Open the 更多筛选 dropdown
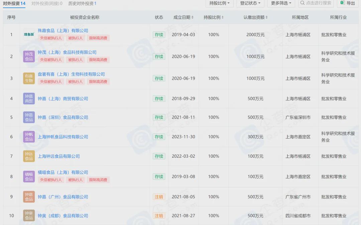This screenshot has width=361, height=225. point(281,3)
